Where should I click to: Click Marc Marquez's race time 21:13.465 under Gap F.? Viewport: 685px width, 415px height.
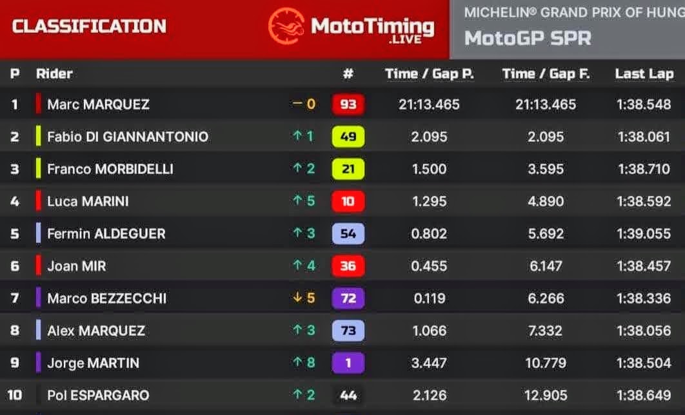[546, 104]
